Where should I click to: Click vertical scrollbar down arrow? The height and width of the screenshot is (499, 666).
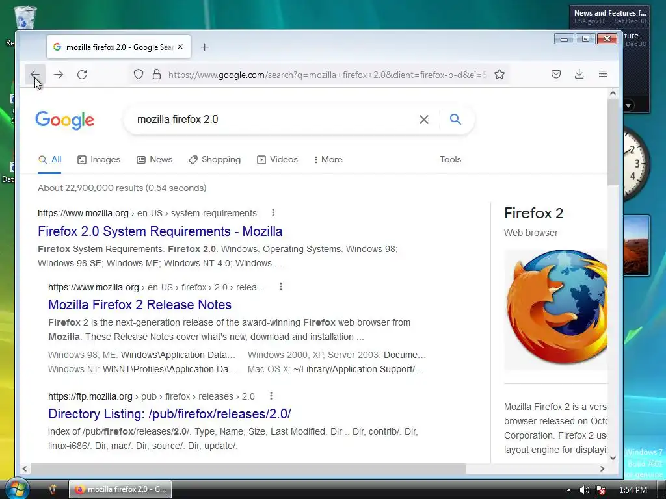click(613, 458)
